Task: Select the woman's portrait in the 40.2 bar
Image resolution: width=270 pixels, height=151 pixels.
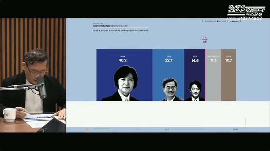Action: (x=122, y=83)
